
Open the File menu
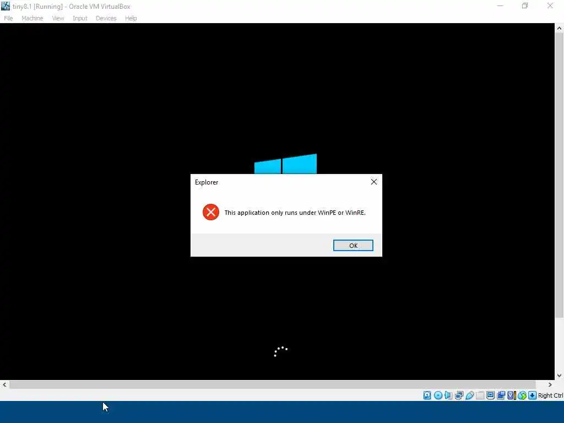[8, 18]
